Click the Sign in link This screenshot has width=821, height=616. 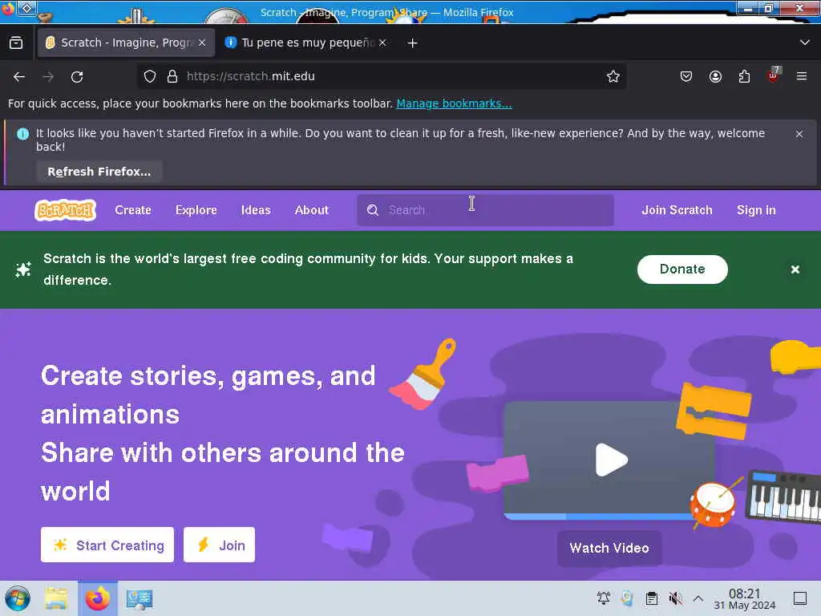point(756,210)
